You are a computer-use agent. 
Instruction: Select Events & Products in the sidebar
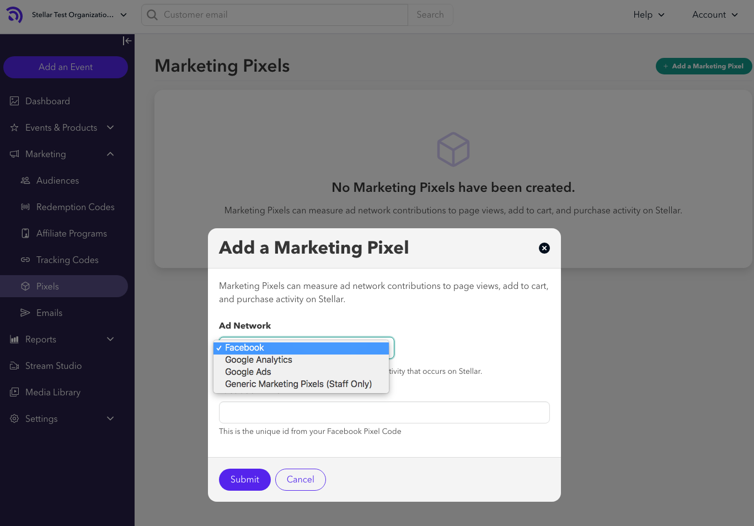[x=61, y=127]
